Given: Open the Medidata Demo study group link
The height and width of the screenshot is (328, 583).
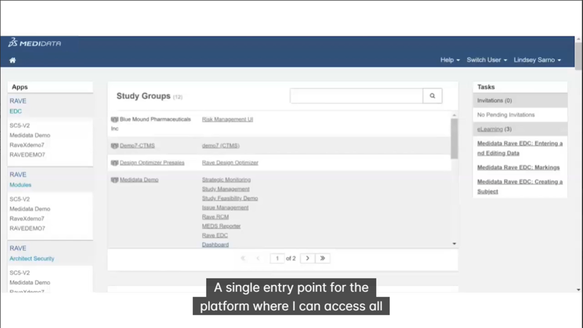Looking at the screenshot, I should click(139, 180).
